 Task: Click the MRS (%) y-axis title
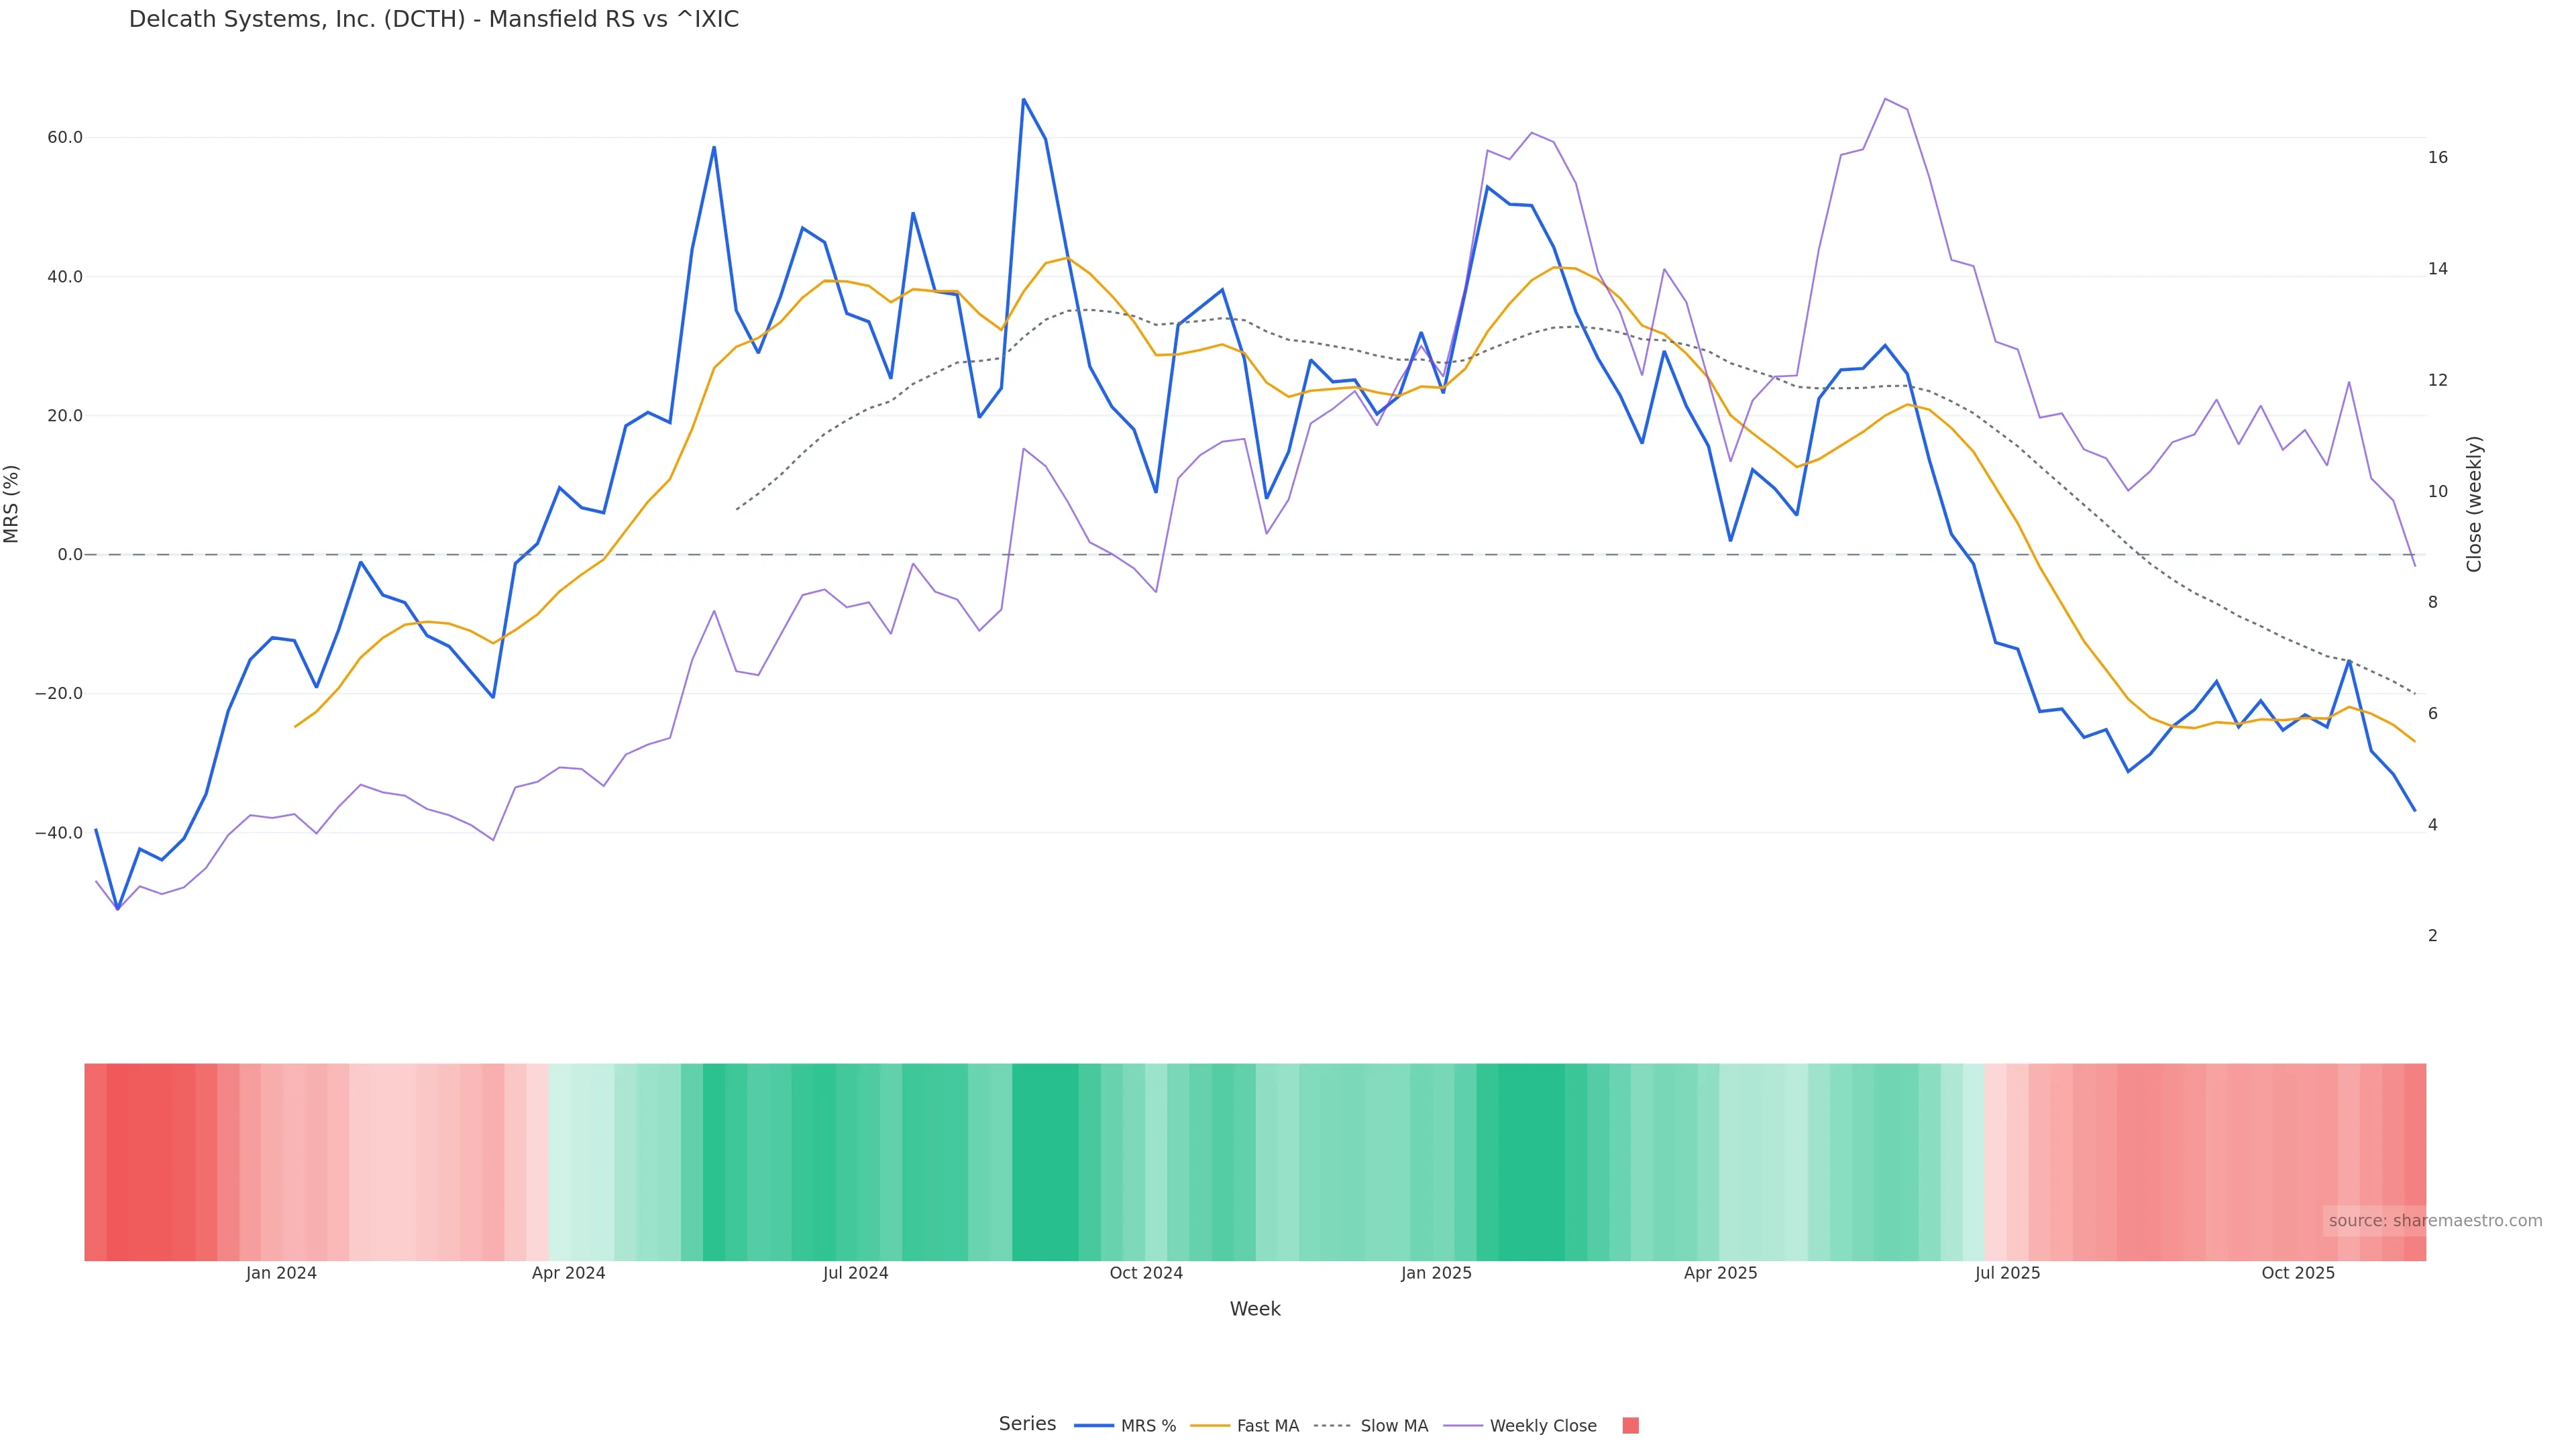[x=12, y=504]
